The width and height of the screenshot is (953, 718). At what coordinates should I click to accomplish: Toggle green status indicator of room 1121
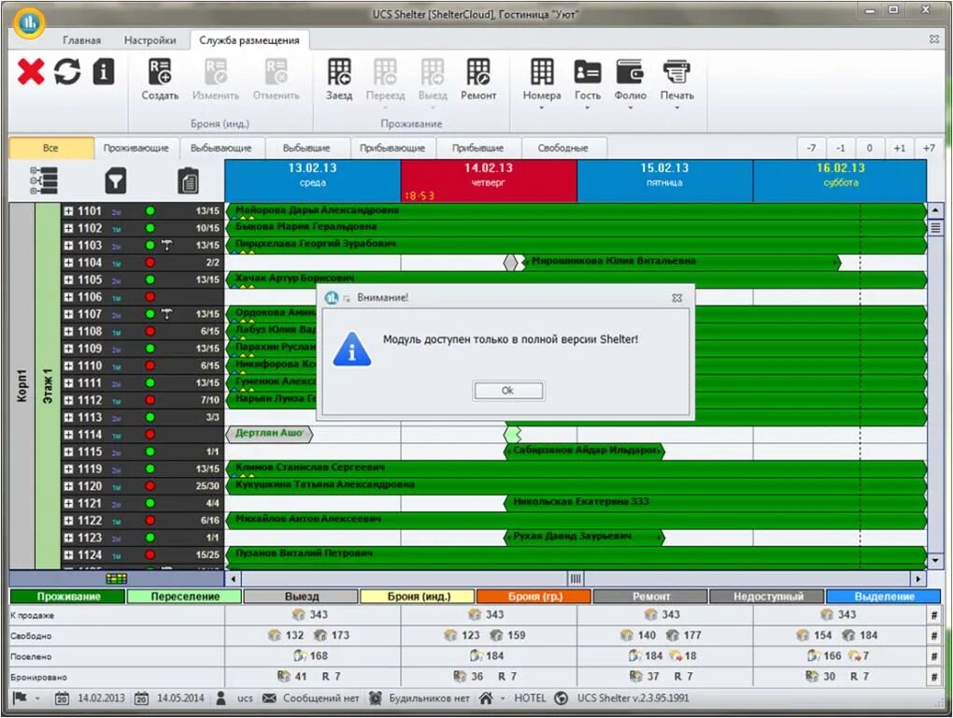pyautogui.click(x=150, y=503)
